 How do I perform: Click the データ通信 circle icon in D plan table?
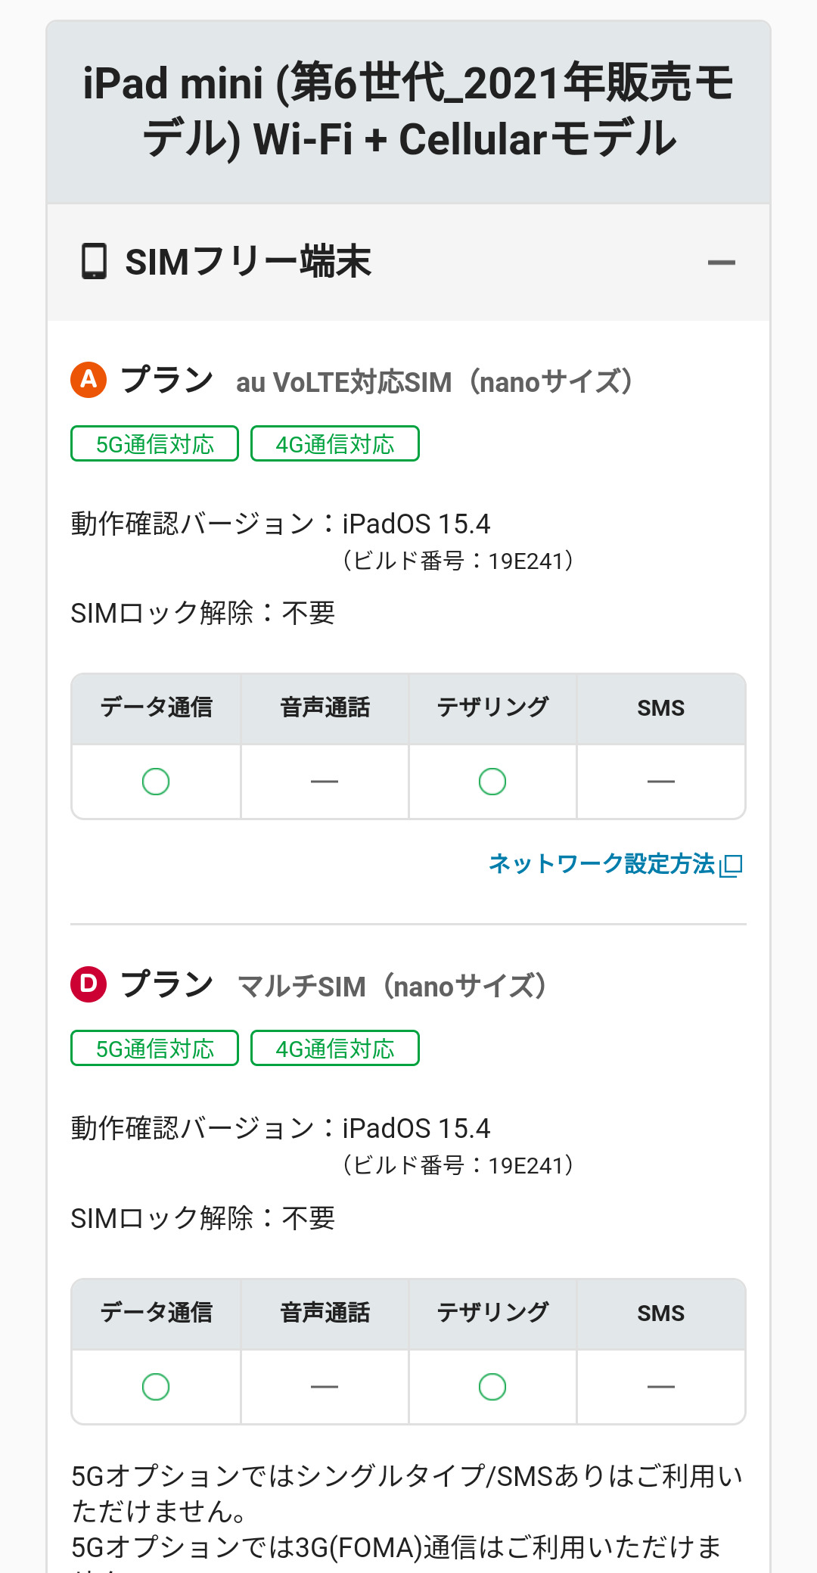coord(156,1387)
